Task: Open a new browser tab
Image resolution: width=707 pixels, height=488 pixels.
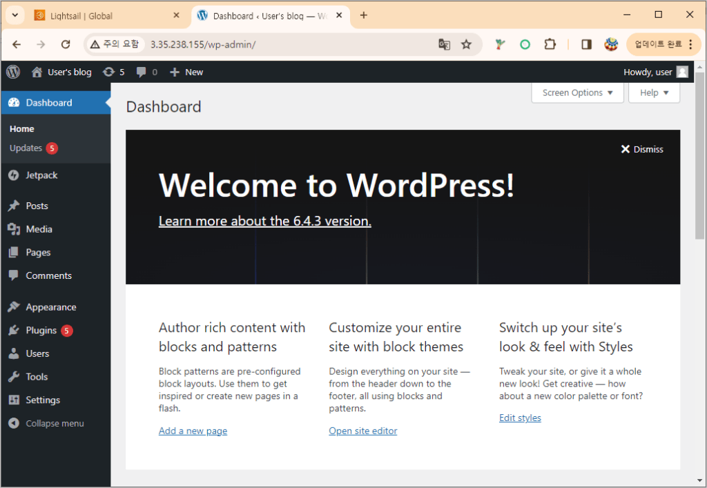Action: (x=363, y=15)
